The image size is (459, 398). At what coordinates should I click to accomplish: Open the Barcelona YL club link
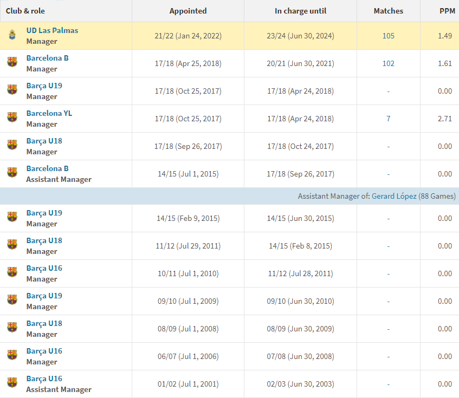49,113
